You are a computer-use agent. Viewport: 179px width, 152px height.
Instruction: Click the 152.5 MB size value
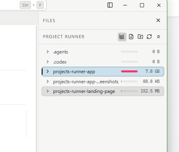coord(150,91)
